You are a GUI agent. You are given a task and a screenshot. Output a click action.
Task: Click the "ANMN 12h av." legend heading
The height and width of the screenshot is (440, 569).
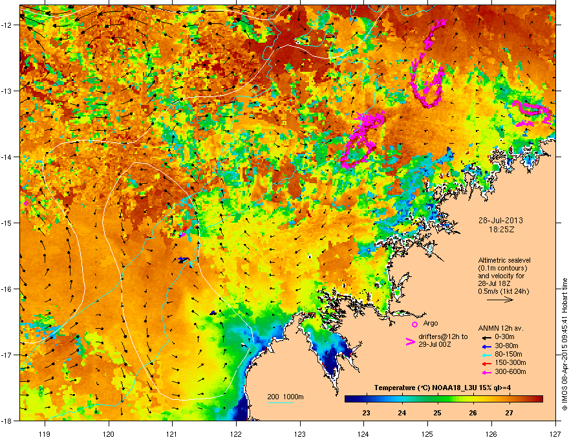click(x=500, y=328)
